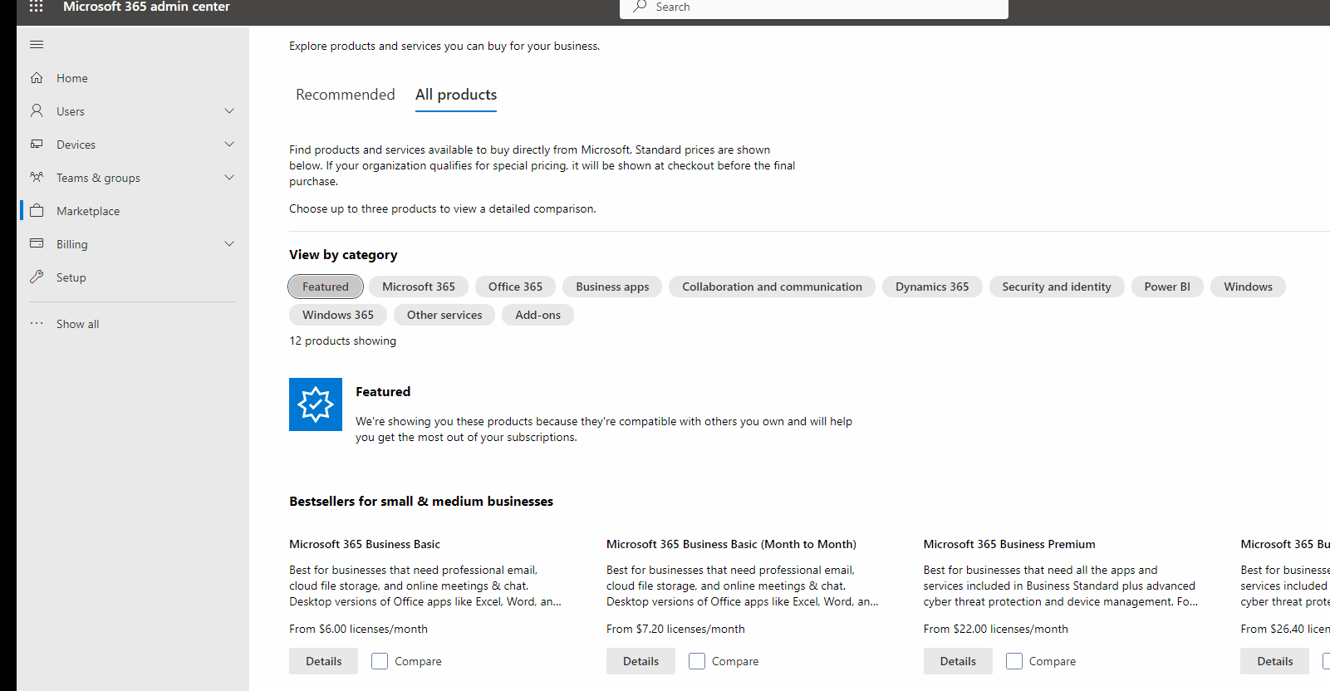Click the 'From $22.00 licenses/month' price

[996, 629]
